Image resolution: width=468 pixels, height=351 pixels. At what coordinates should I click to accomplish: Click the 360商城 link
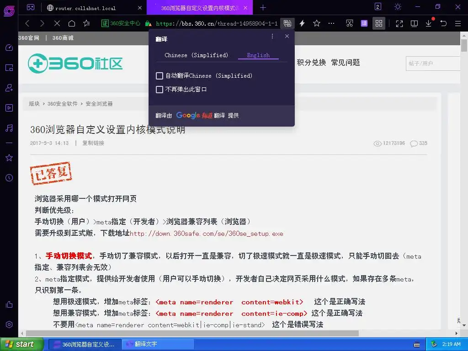(63, 38)
